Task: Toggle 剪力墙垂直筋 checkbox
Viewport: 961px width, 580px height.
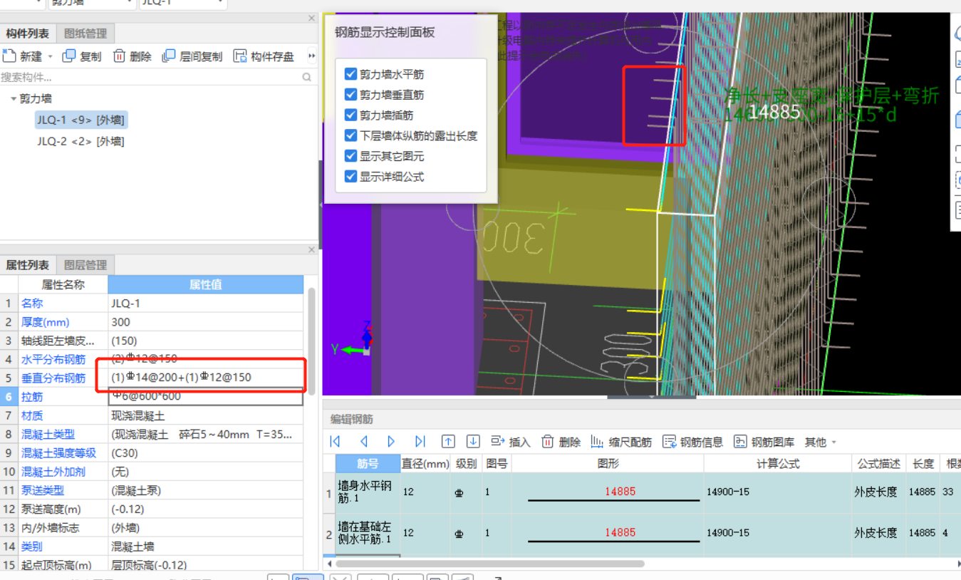Action: pos(350,94)
